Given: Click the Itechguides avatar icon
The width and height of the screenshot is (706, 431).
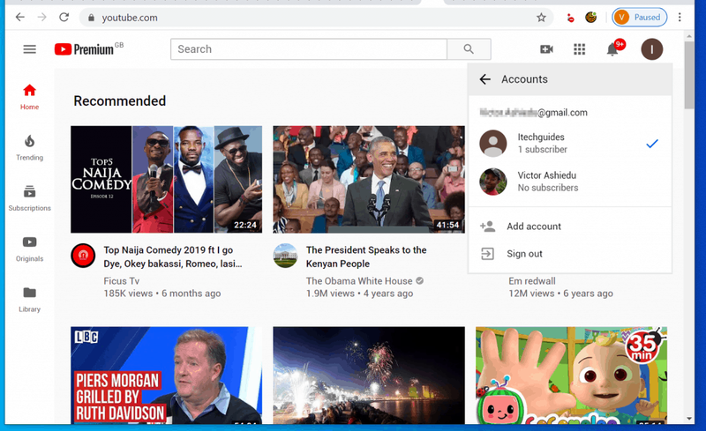Looking at the screenshot, I should click(493, 143).
